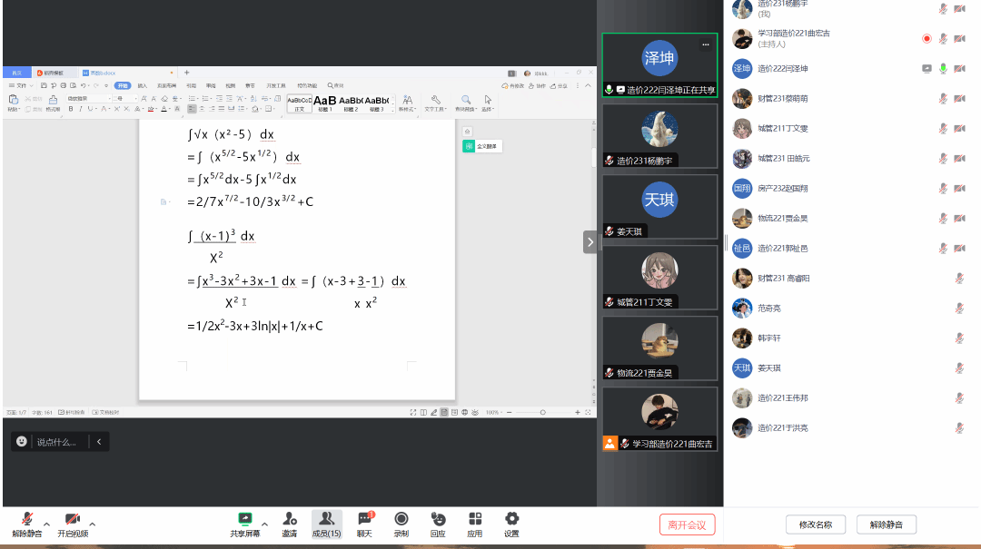This screenshot has height=549, width=981.
Task: Select the Format Painter brush
Action: [54, 100]
